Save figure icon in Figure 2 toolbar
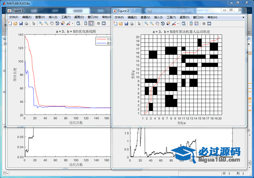This screenshot has width=254, height=178. coord(126,24)
